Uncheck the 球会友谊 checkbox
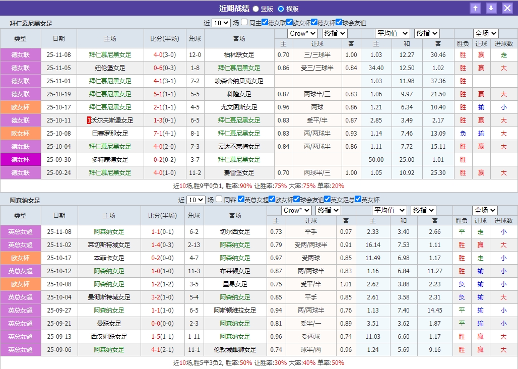The height and width of the screenshot is (369, 518). coord(338,22)
